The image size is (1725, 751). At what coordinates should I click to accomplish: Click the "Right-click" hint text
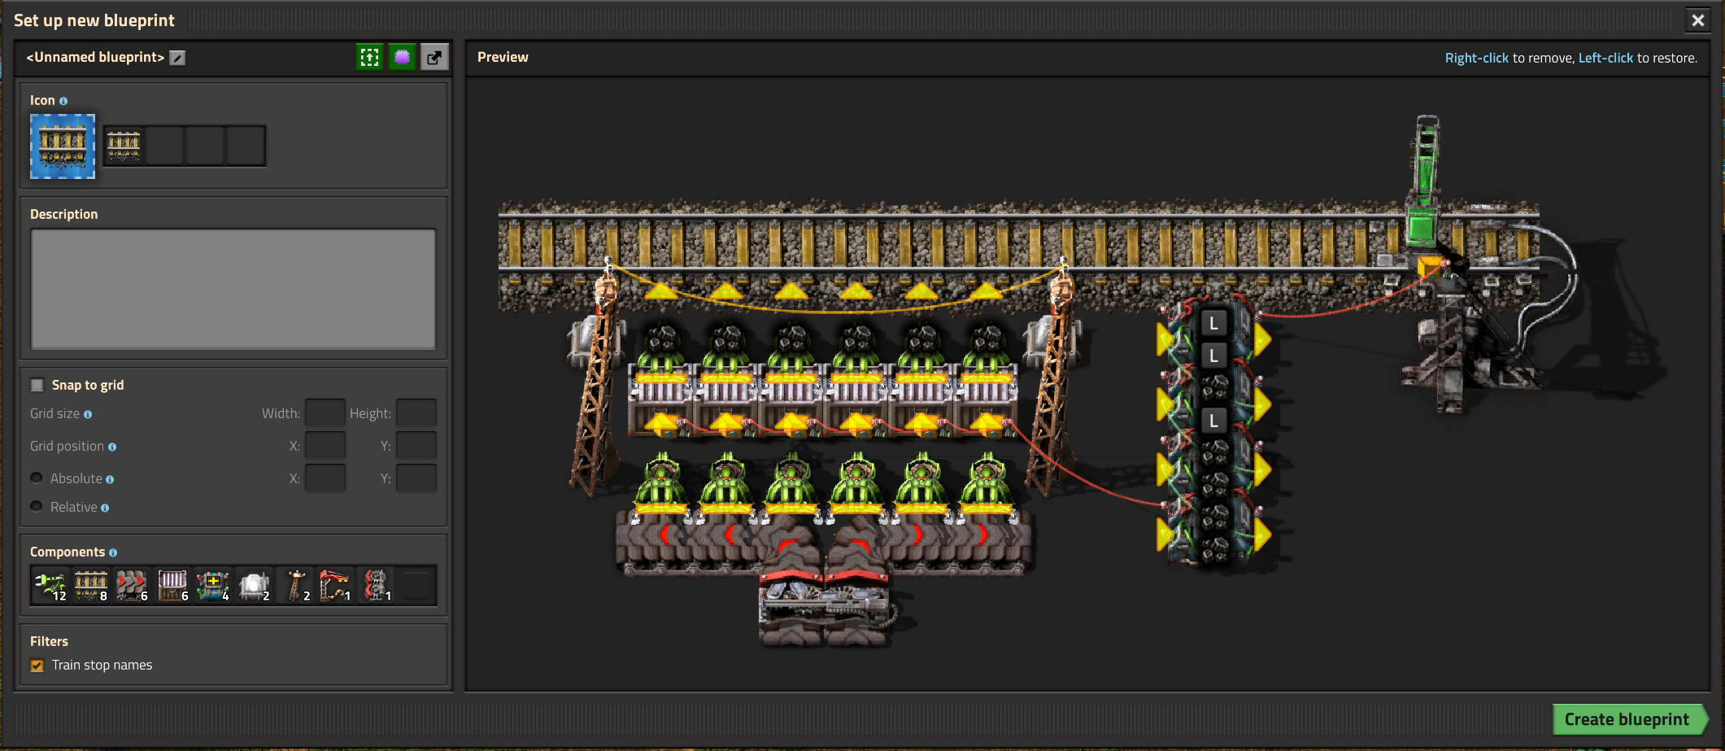point(1476,58)
